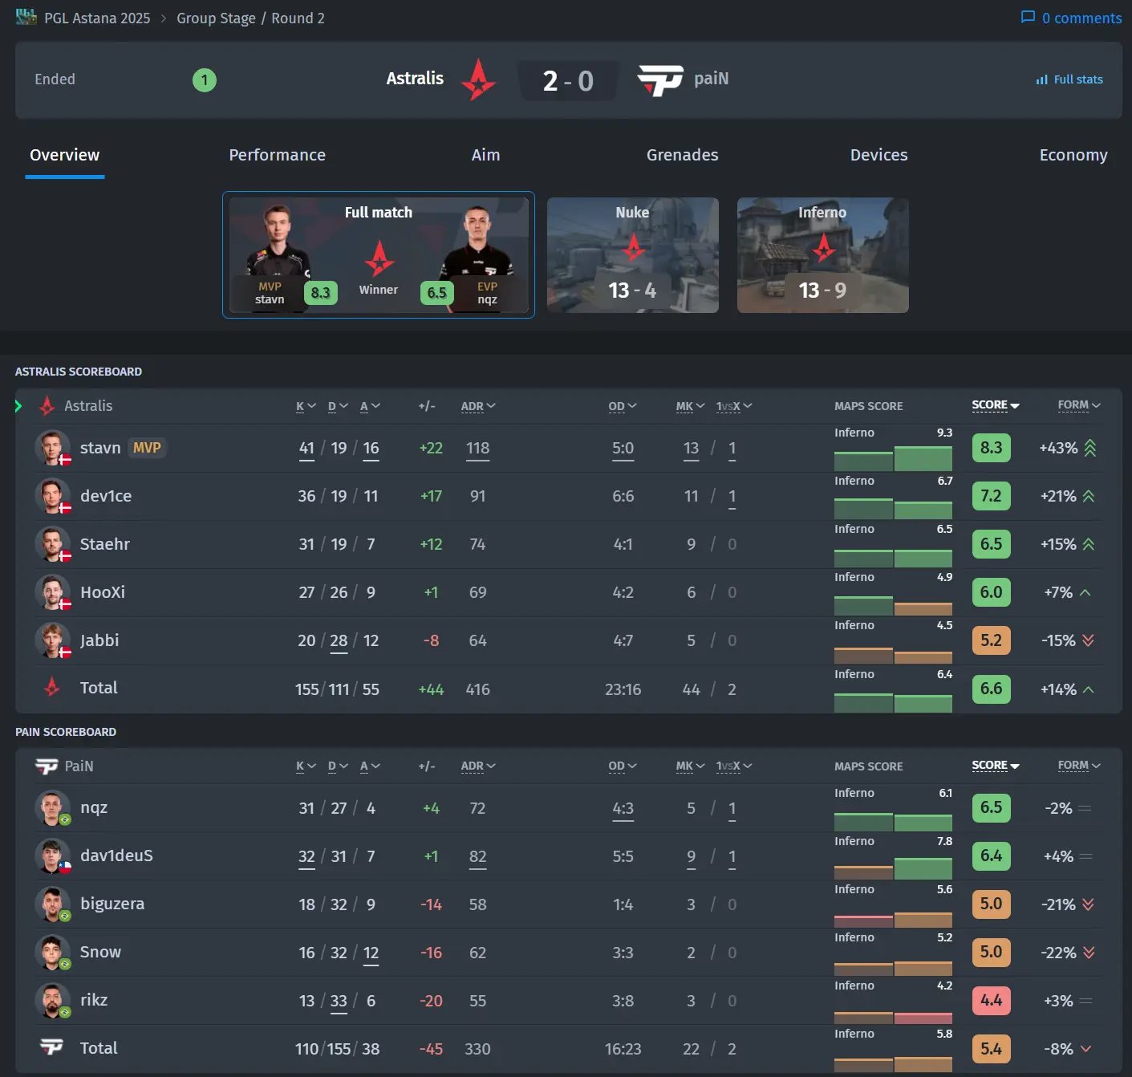1132x1077 pixels.
Task: Sort PaiN scoreboard by SCORE
Action: (x=996, y=766)
